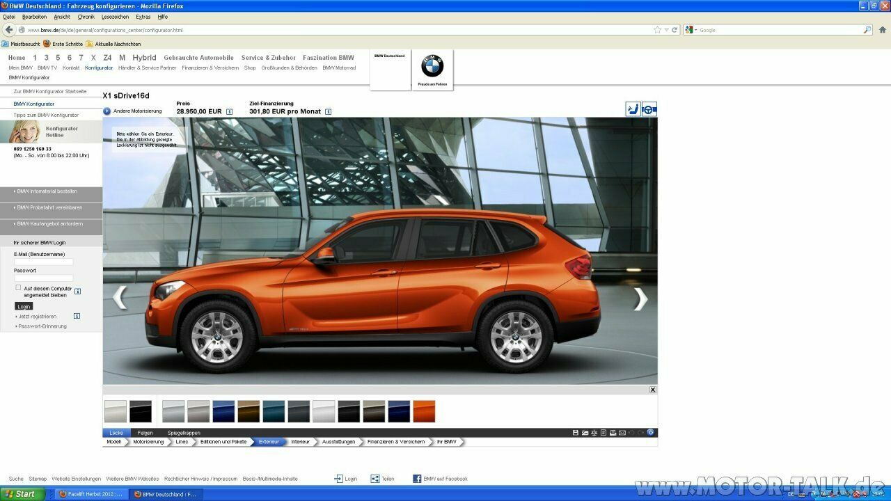The width and height of the screenshot is (891, 501).
Task: Enable Auf diesem Computer angemeldet bleiben
Action: pyautogui.click(x=17, y=288)
